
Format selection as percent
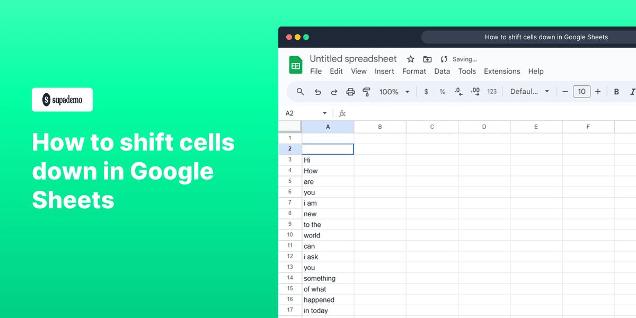(x=442, y=91)
